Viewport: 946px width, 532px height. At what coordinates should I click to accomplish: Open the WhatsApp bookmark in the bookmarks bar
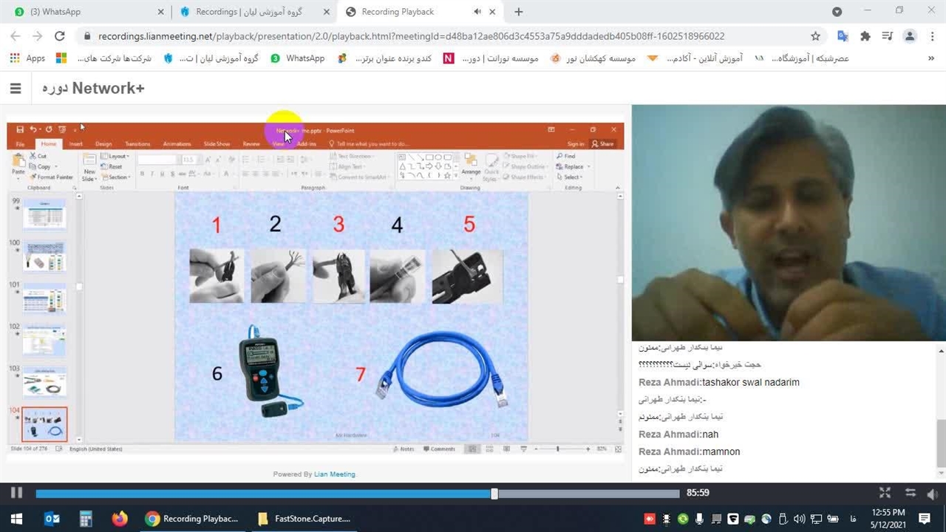click(297, 58)
